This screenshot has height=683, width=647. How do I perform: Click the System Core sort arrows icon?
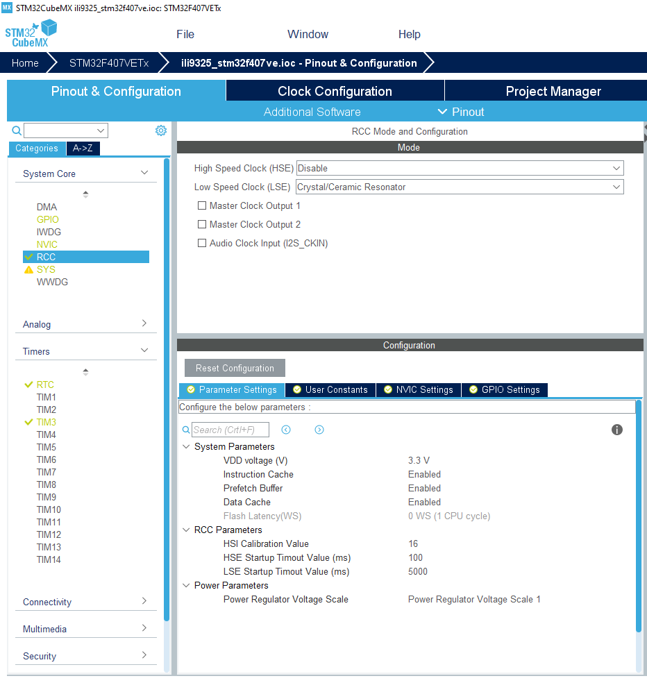coord(85,194)
